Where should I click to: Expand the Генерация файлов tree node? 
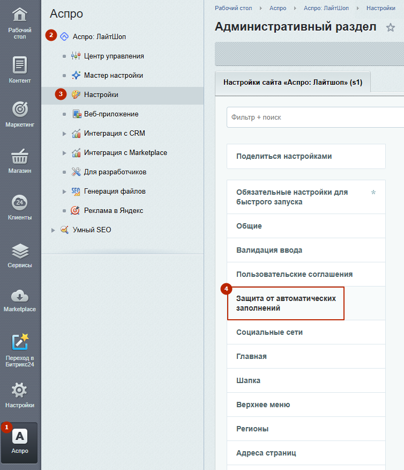[64, 192]
